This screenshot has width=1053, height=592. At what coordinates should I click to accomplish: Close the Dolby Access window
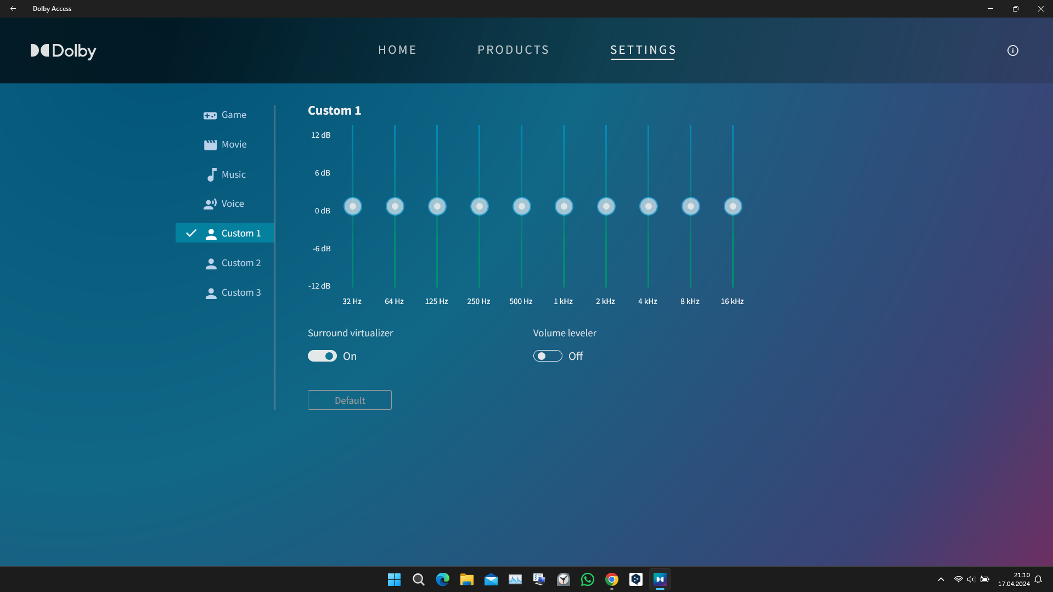coord(1040,9)
